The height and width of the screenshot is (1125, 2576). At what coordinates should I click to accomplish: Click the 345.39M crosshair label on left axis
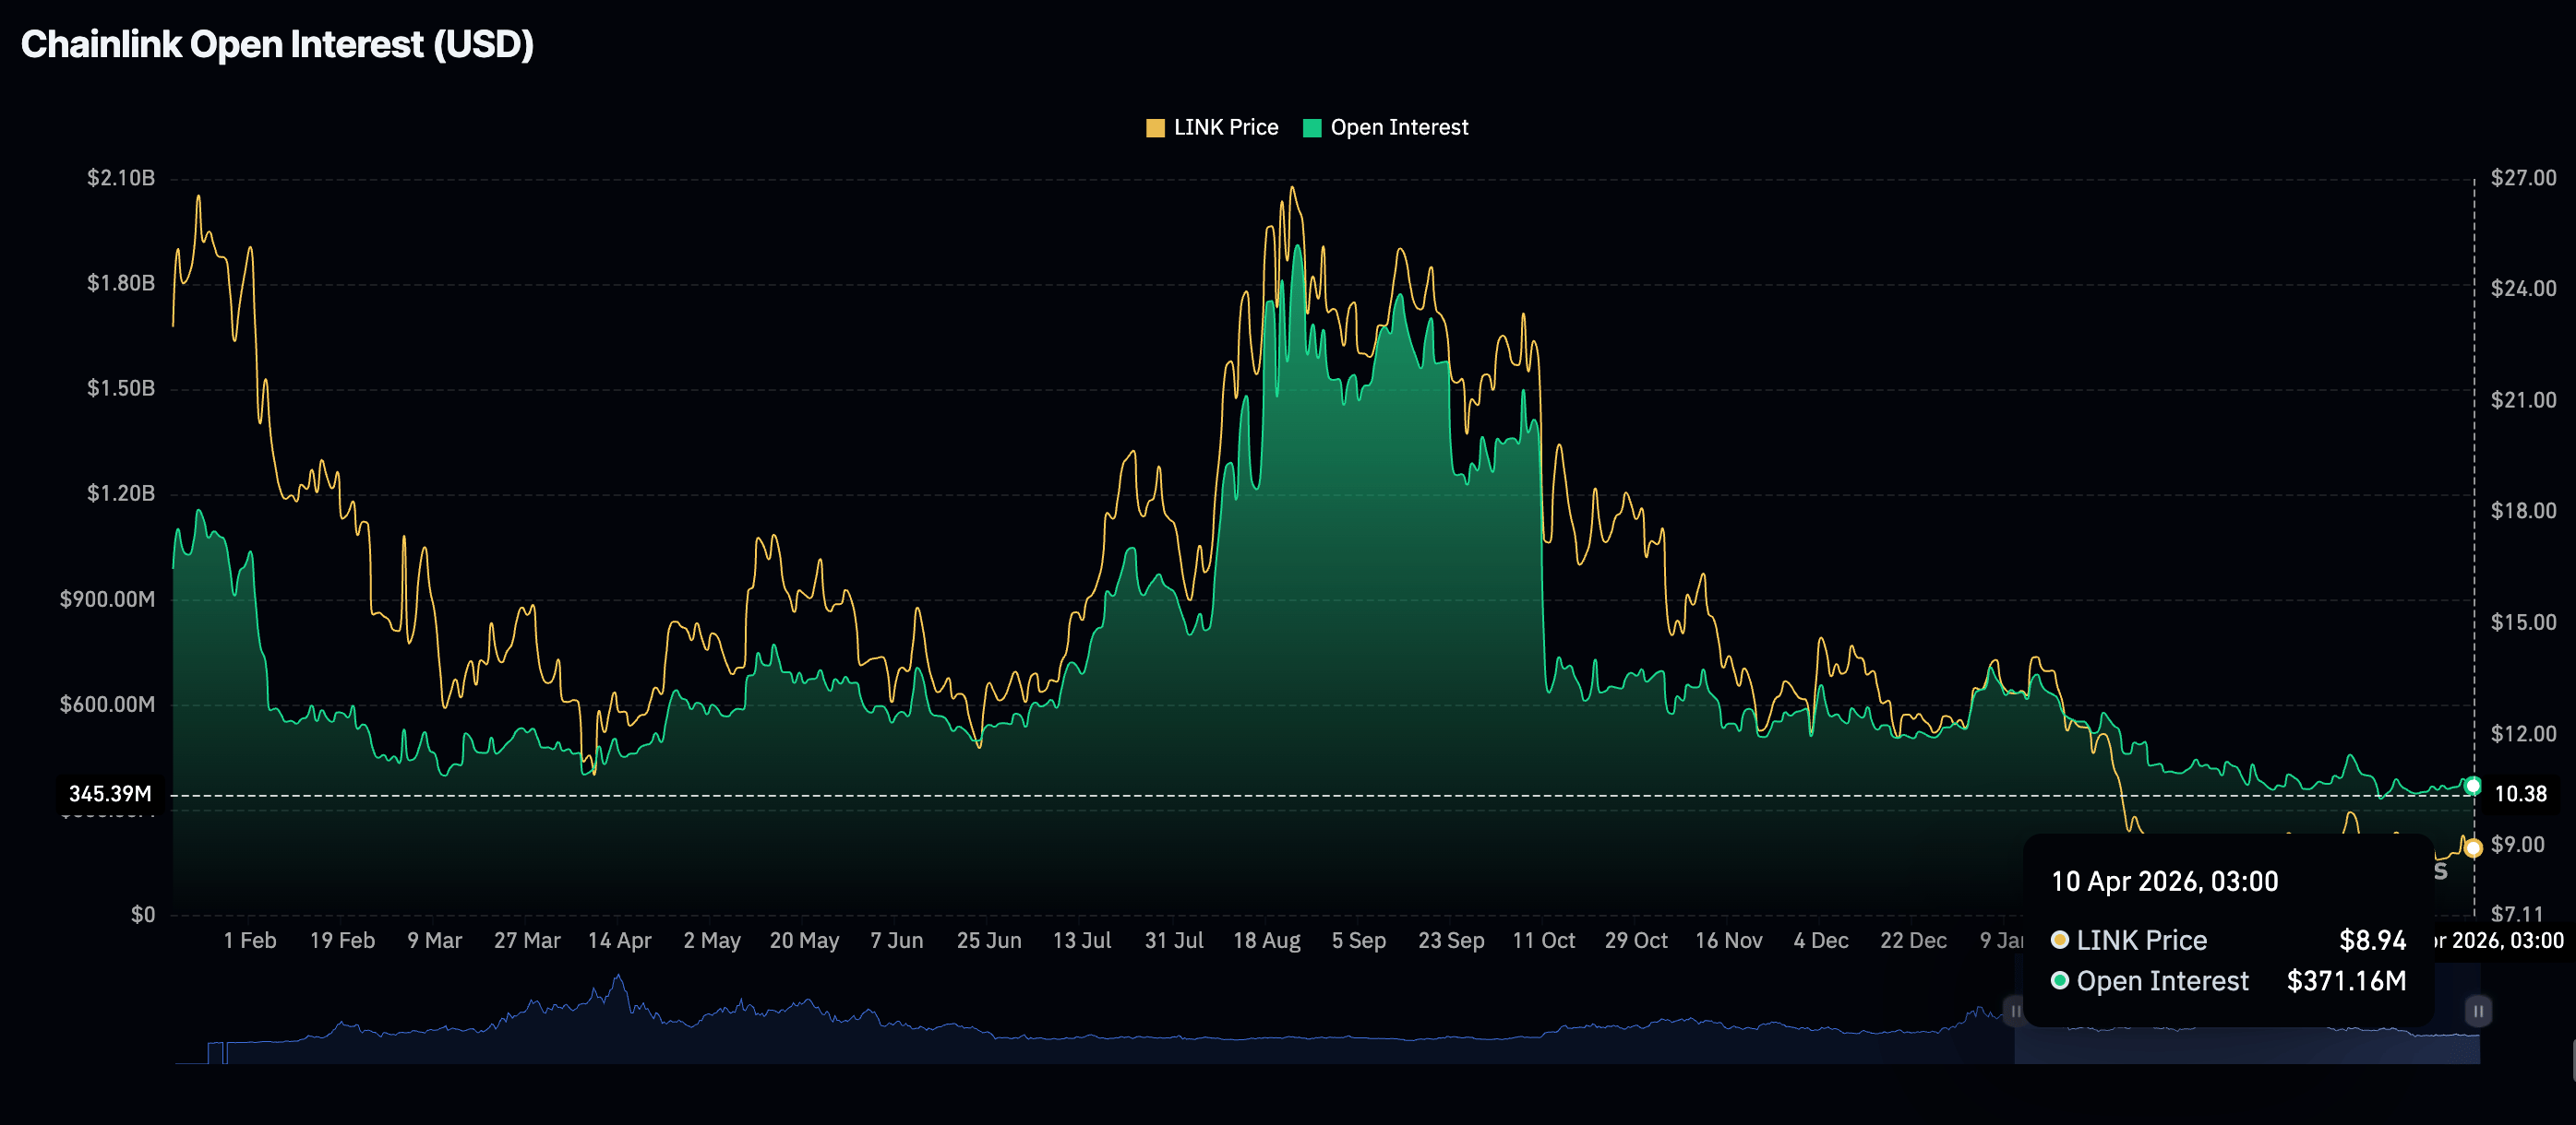coord(110,794)
